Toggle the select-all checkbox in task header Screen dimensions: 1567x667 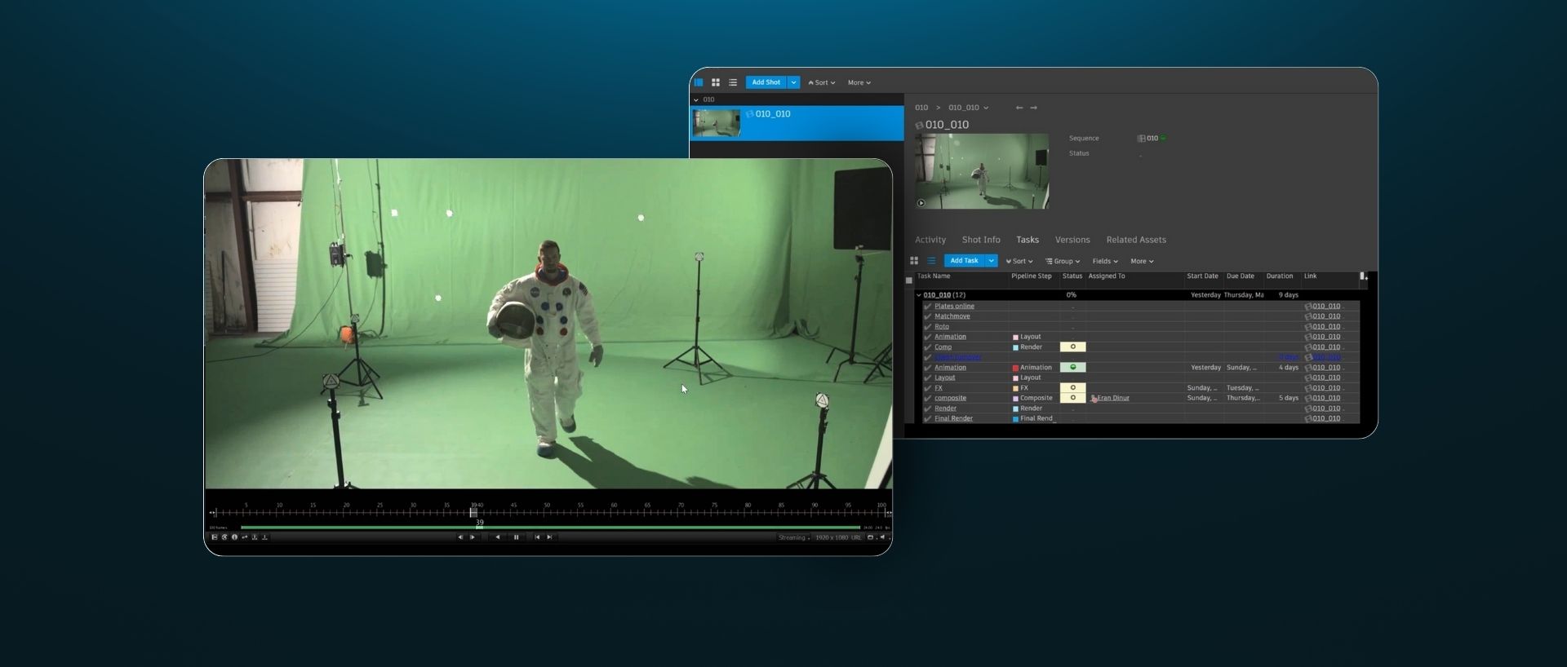point(909,280)
